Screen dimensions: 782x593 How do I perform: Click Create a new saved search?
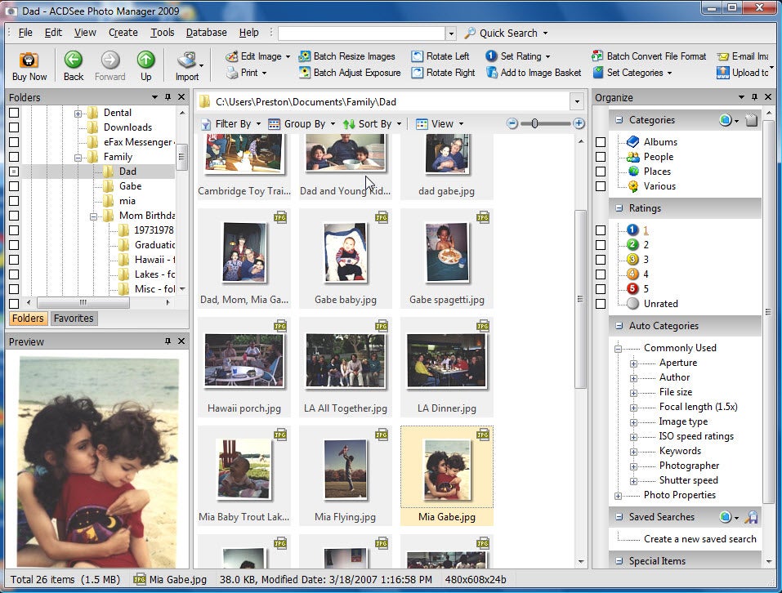(699, 539)
